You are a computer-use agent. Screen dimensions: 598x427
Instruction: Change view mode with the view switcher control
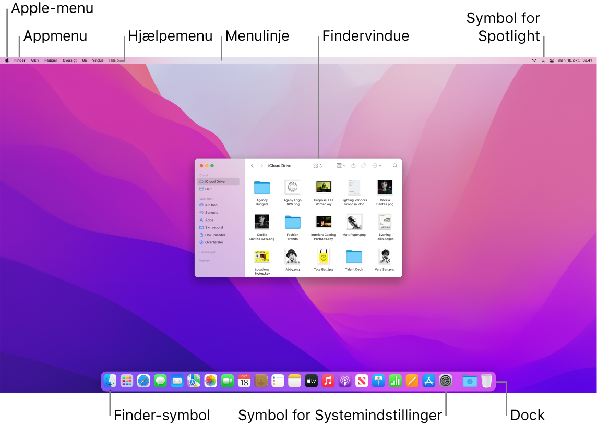(316, 165)
